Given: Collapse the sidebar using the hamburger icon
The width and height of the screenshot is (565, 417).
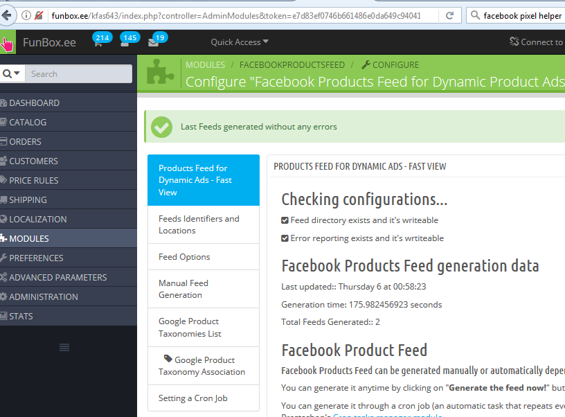Looking at the screenshot, I should [x=64, y=348].
